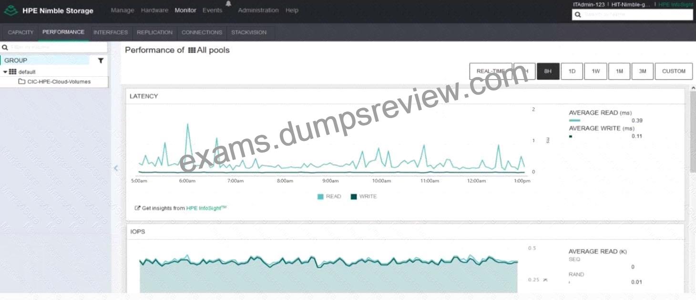Collapse the default group tree node
Screen dimensions: 696x300
pyautogui.click(x=5, y=72)
